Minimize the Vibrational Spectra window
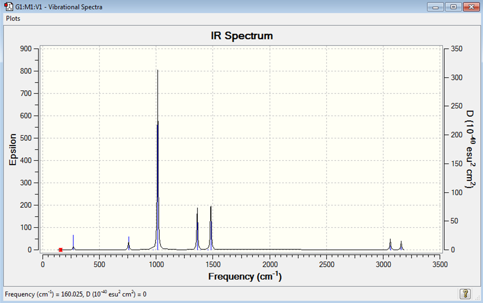This screenshot has width=483, height=303. coord(435,7)
